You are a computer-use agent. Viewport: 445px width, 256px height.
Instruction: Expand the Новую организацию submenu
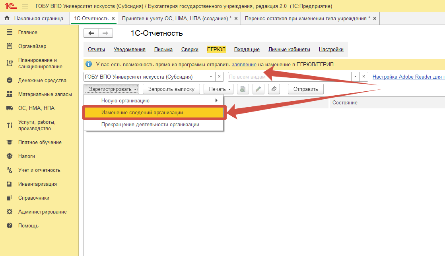point(154,100)
